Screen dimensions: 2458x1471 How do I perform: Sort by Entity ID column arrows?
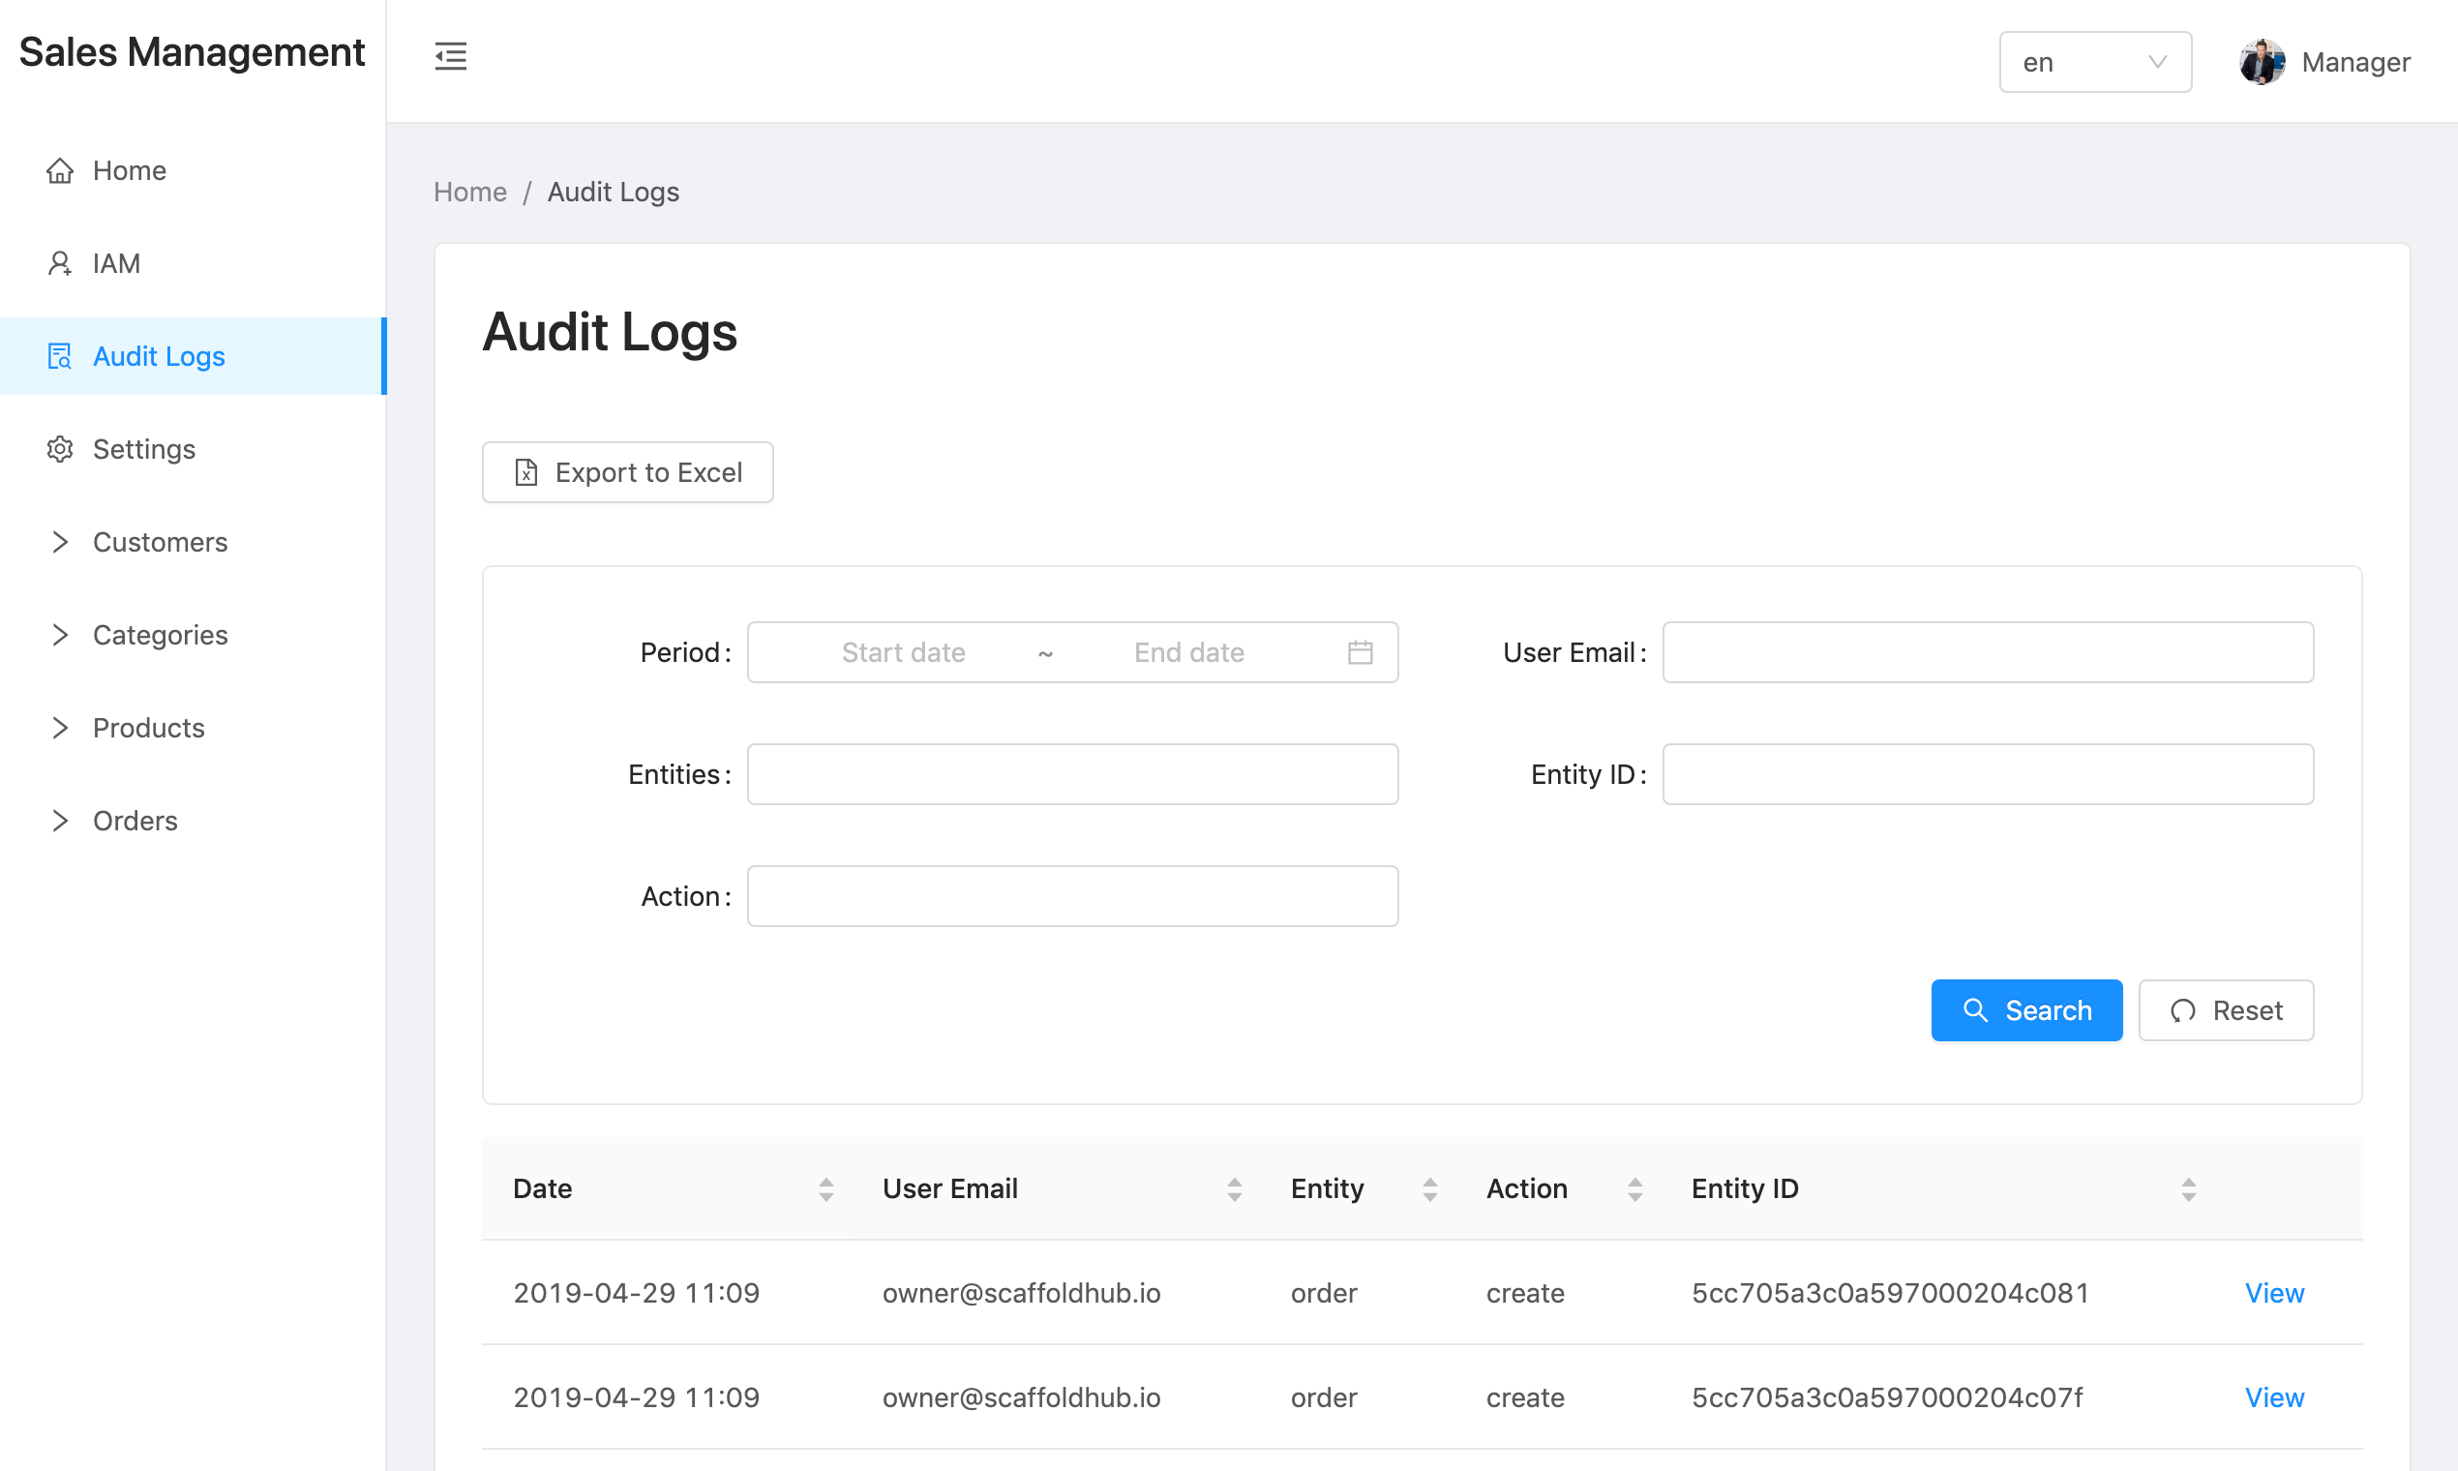tap(2187, 1188)
